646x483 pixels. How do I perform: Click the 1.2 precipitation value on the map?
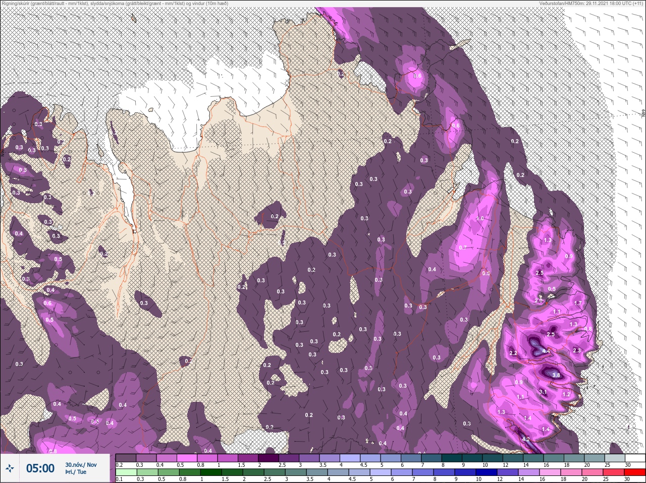pyautogui.click(x=566, y=394)
